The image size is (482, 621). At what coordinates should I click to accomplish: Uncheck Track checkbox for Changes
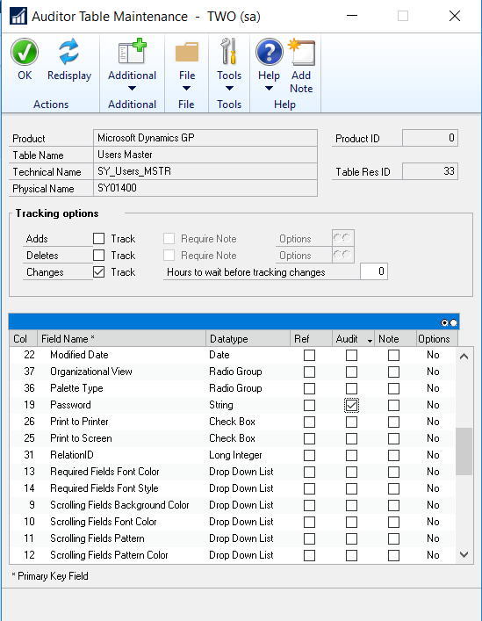pyautogui.click(x=99, y=271)
